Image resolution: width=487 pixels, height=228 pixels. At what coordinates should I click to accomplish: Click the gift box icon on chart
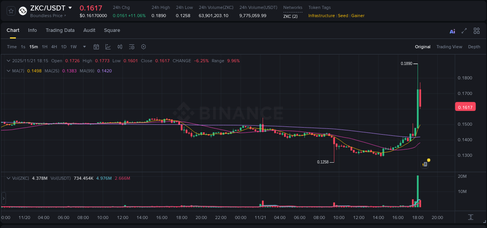425,163
